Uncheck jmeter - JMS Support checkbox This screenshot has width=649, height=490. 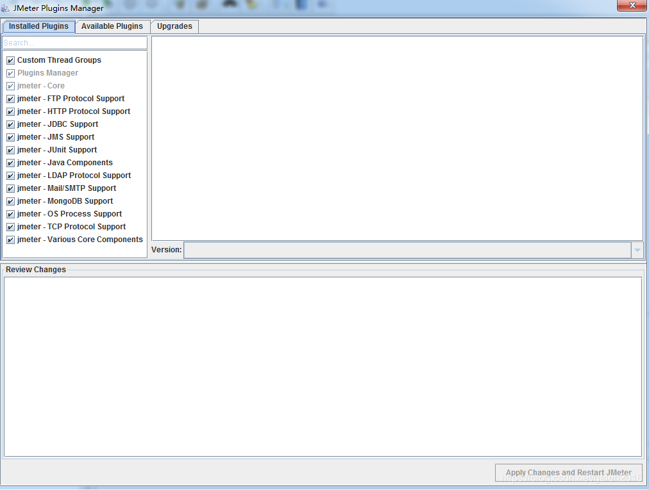11,137
